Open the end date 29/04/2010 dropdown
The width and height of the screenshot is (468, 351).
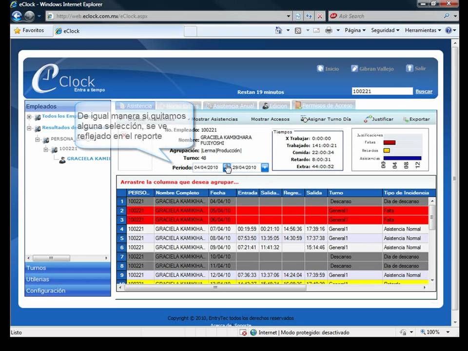point(265,167)
